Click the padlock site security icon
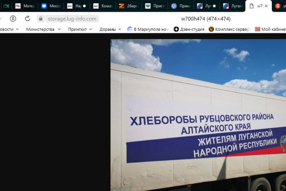The height and width of the screenshot is (191, 286). click(41, 19)
